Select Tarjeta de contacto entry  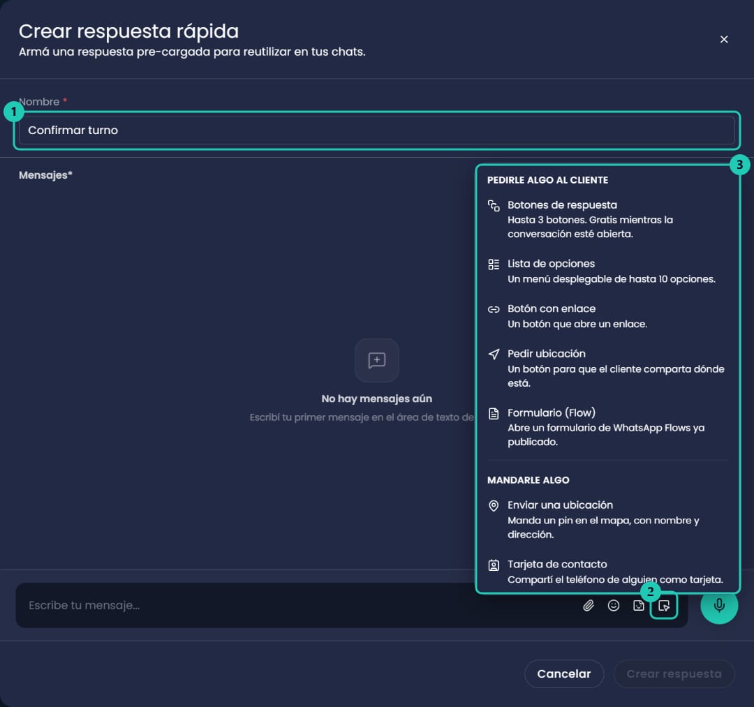coord(607,572)
